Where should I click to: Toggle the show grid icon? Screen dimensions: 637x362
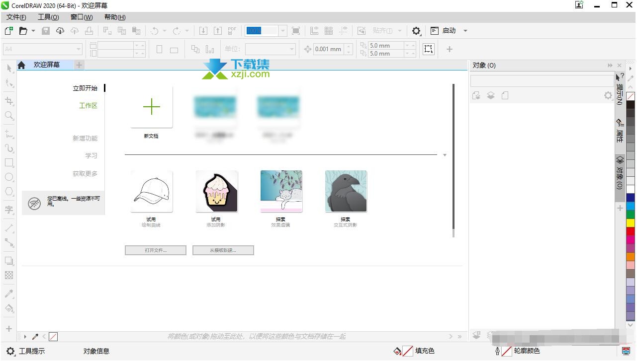[x=329, y=31]
